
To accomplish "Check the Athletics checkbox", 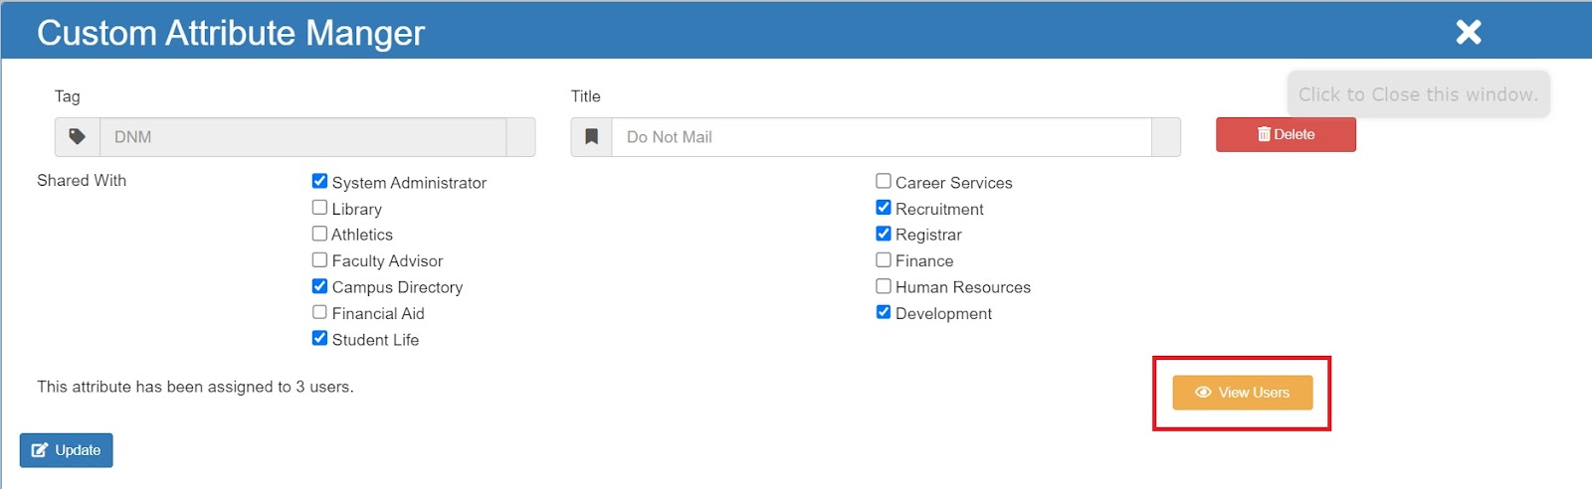I will (319, 234).
